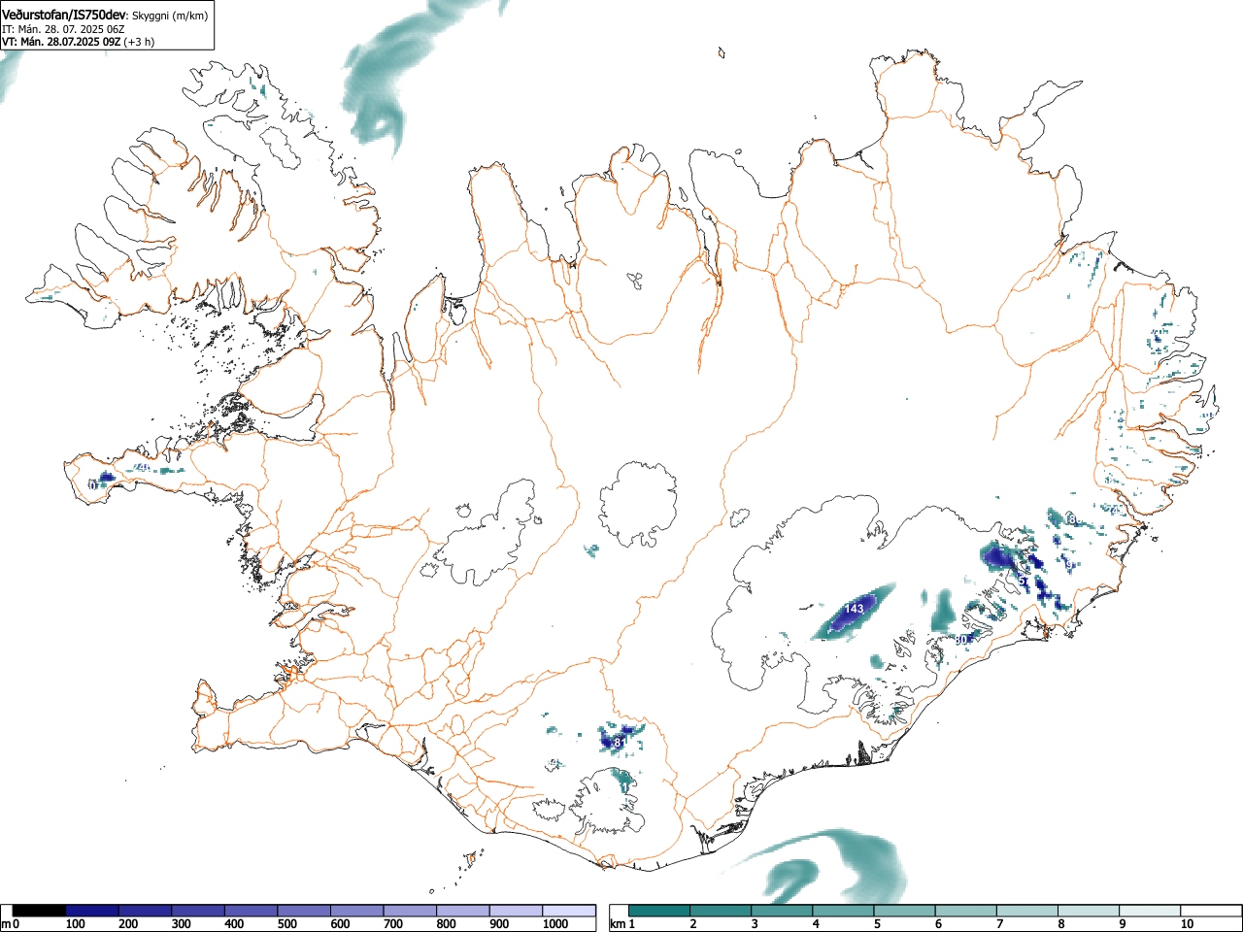Click the teal fog patch south of the coast
Image resolution: width=1243 pixels, height=932 pixels.
[x=835, y=864]
